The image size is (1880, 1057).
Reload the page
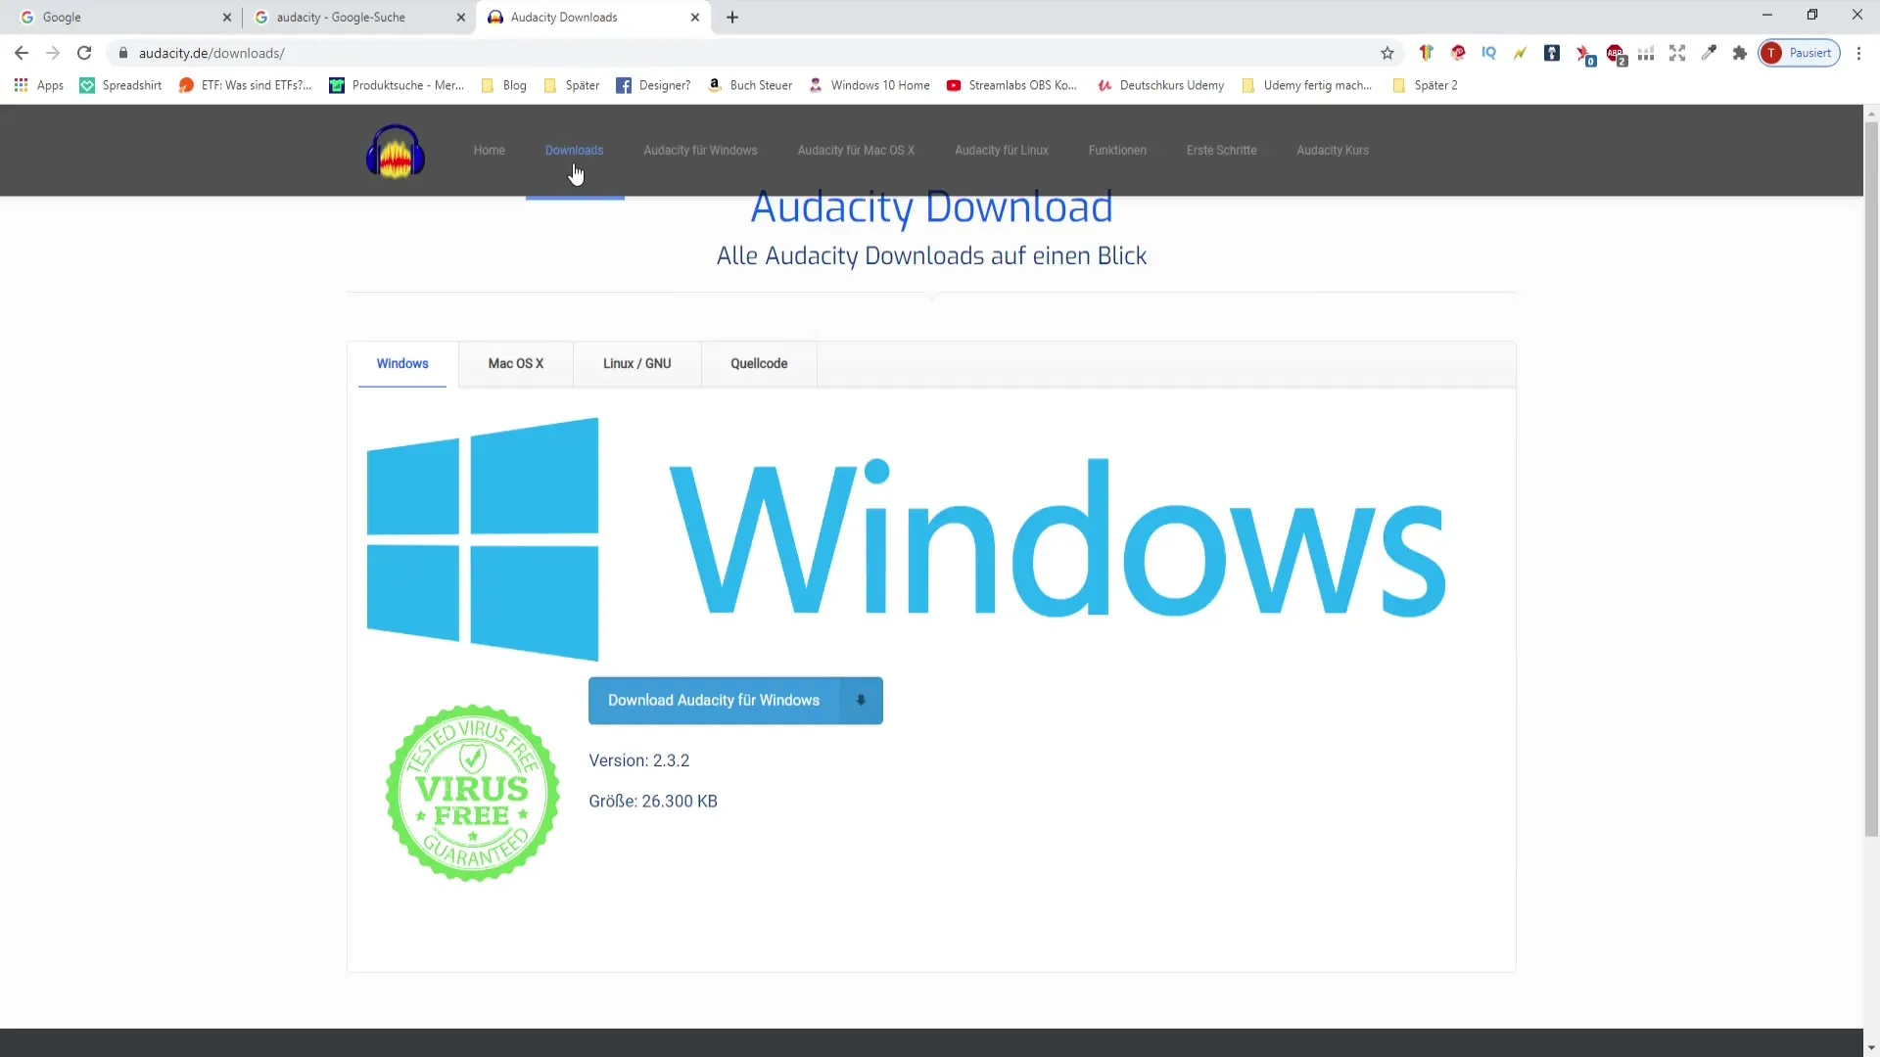point(84,53)
